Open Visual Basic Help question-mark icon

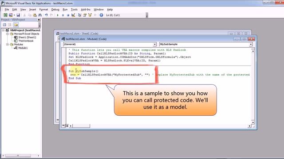click(x=101, y=15)
